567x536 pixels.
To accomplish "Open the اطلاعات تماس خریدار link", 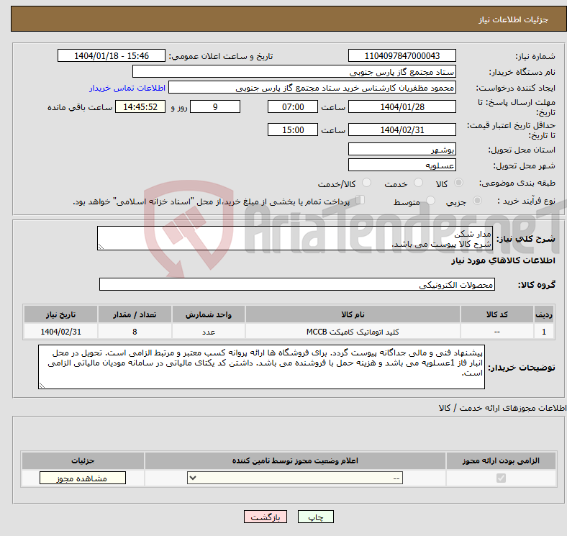I will [127, 88].
